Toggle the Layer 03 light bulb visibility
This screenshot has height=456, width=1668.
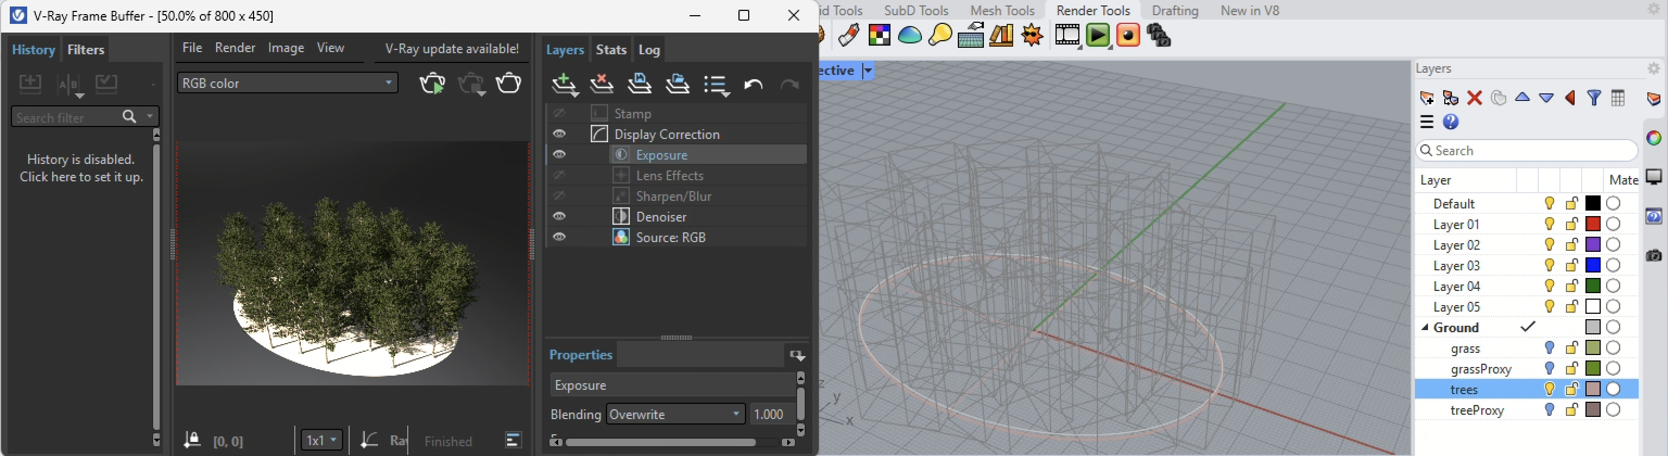[x=1550, y=265]
